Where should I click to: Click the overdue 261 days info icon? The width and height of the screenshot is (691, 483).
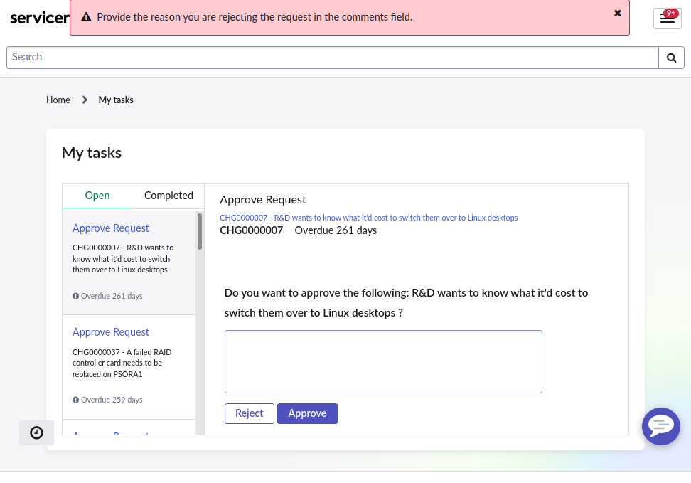click(75, 296)
